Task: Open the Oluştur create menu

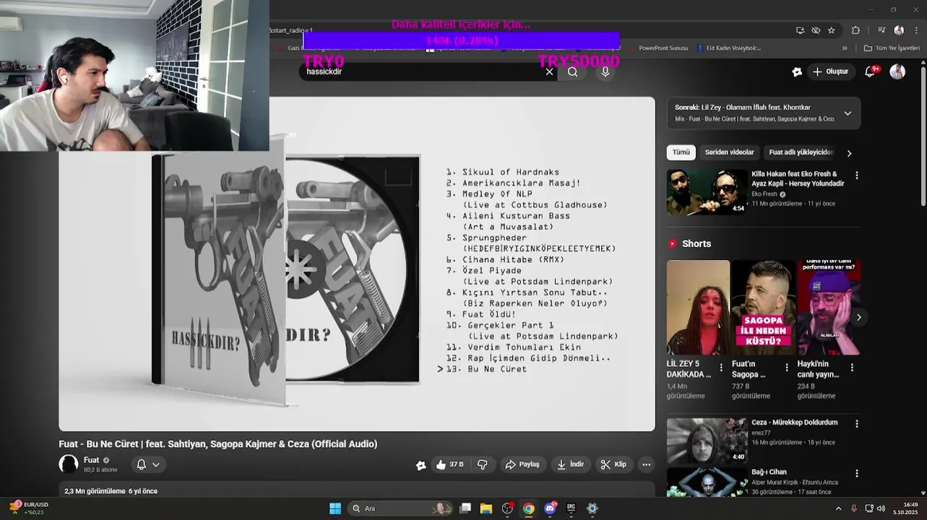Action: (x=830, y=71)
